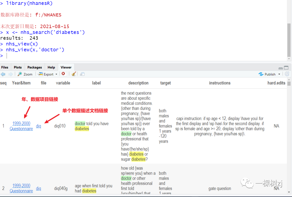Click console line nhs_view(x,'doctor')
292x197 pixels.
[x=32, y=50]
